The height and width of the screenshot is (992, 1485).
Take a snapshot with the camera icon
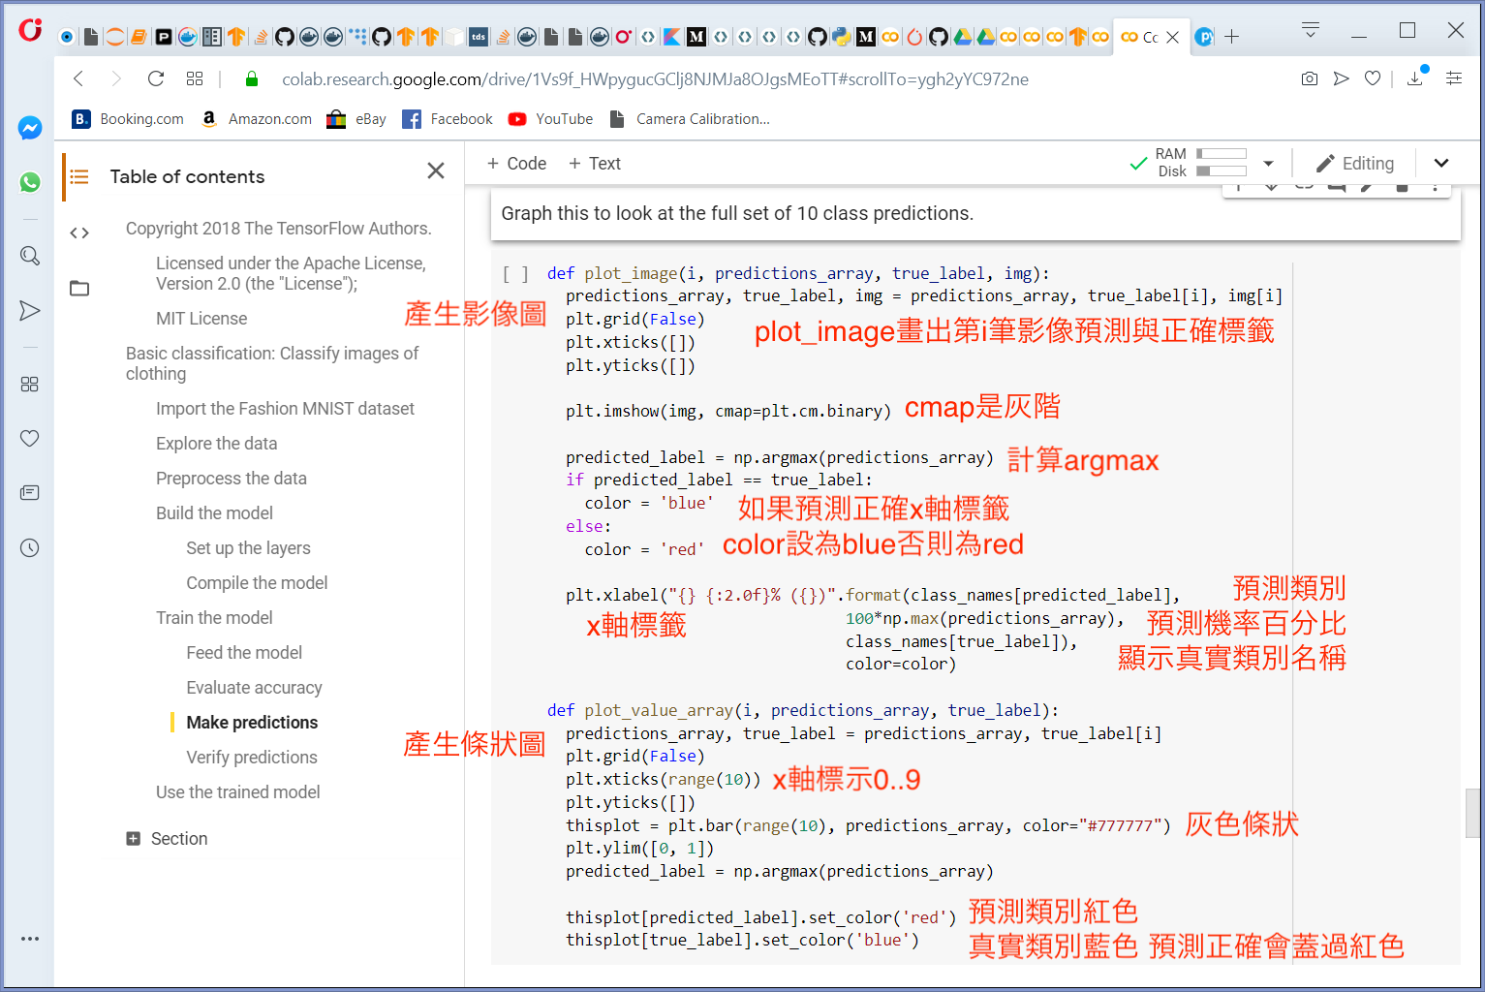coord(1310,78)
